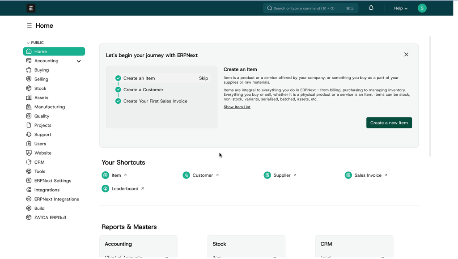
Task: Click the ZATCA ERPGulf cube icon
Action: tap(29, 217)
